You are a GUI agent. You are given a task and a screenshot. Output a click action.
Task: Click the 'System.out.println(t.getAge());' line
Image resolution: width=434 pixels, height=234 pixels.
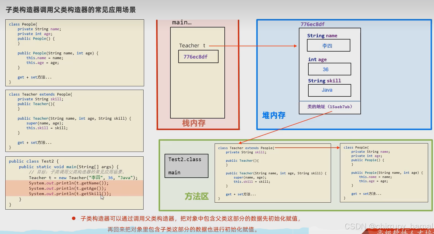point(67,188)
